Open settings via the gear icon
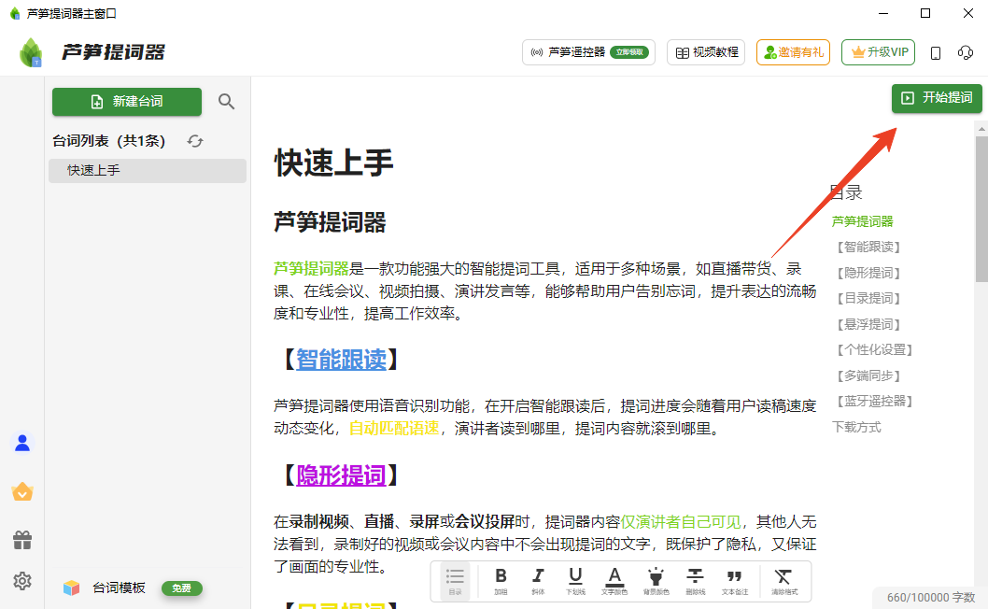The width and height of the screenshot is (988, 609). (22, 581)
